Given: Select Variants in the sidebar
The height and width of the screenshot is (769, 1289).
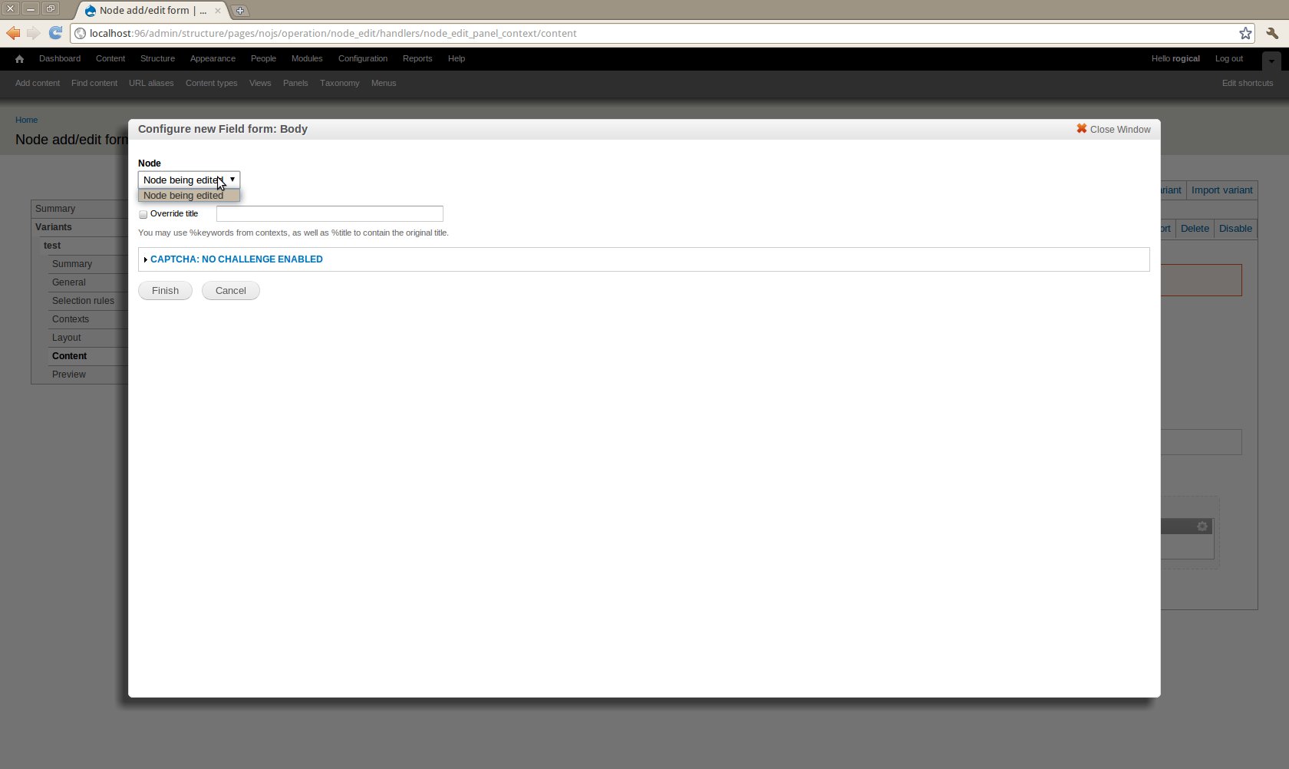Looking at the screenshot, I should (54, 227).
